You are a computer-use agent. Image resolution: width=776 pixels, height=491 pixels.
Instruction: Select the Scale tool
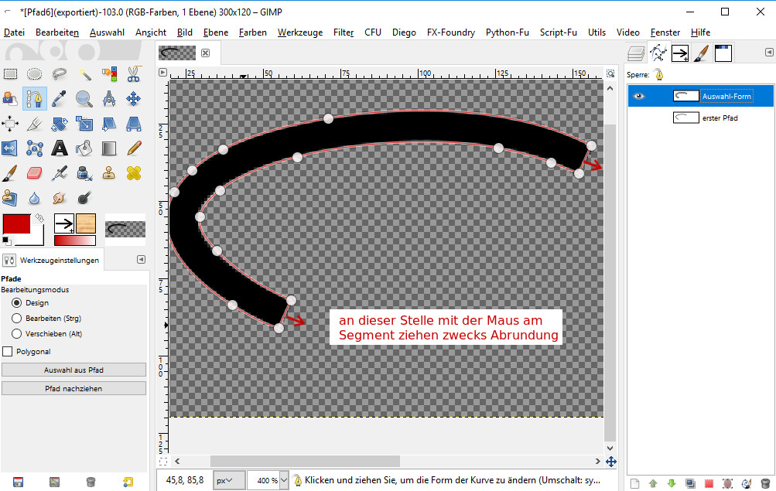[x=84, y=124]
